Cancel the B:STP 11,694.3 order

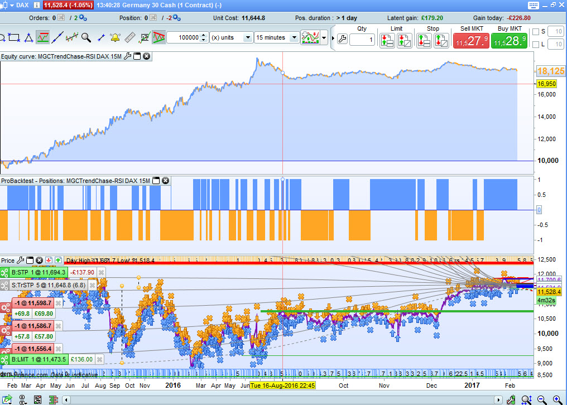pos(101,272)
